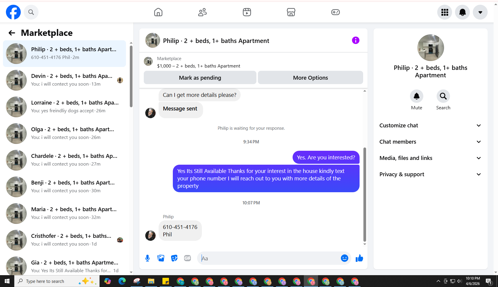Viewport: 498px width, 287px height.
Task: Send a thumbs-up like
Action: (x=359, y=258)
